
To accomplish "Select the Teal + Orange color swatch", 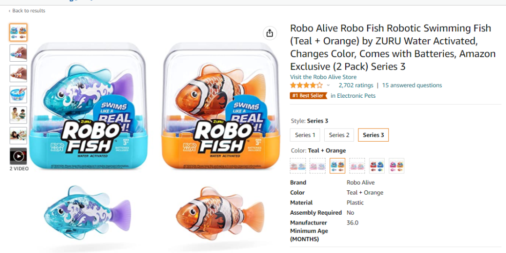I will click(337, 166).
